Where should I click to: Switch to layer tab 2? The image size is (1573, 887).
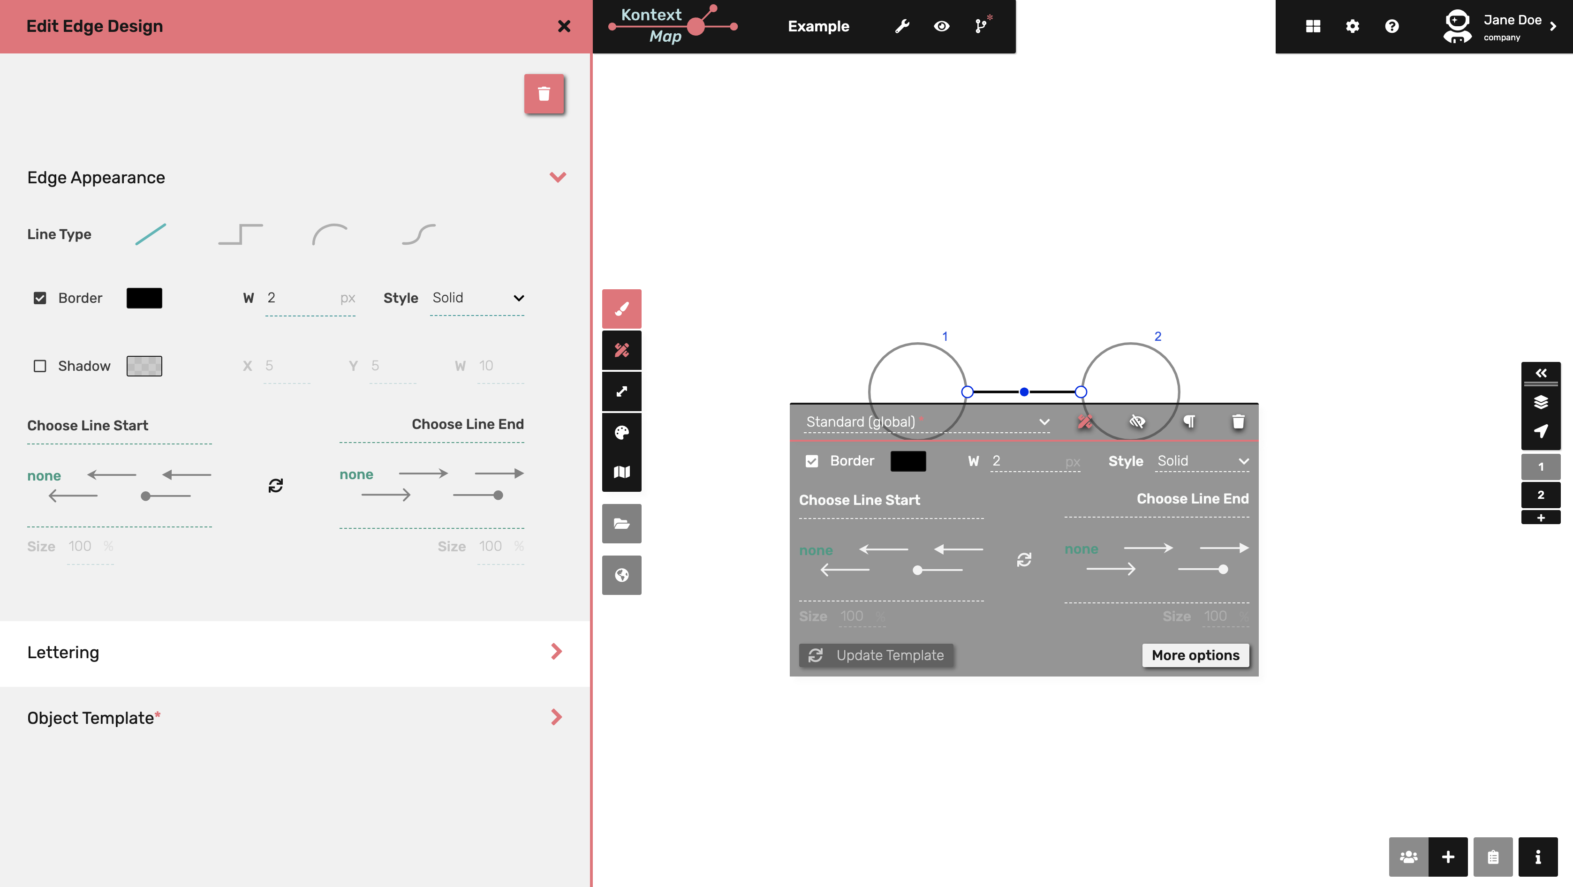coord(1541,495)
